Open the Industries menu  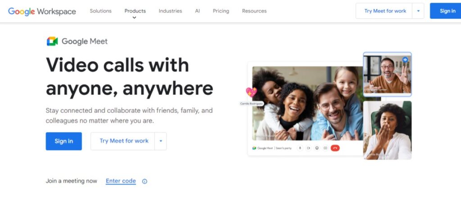coord(170,11)
